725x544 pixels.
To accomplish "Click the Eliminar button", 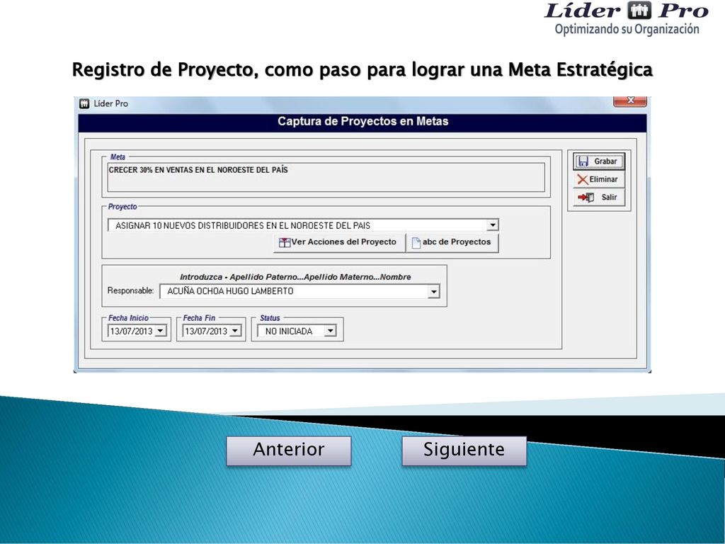I will click(599, 179).
